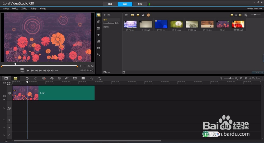Open the multi-camera editor grid icon
264x143 pixels.
pos(83,78)
